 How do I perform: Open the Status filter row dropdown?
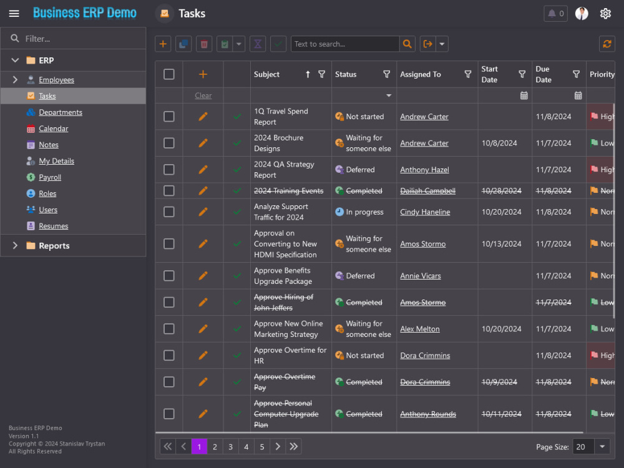coord(389,95)
